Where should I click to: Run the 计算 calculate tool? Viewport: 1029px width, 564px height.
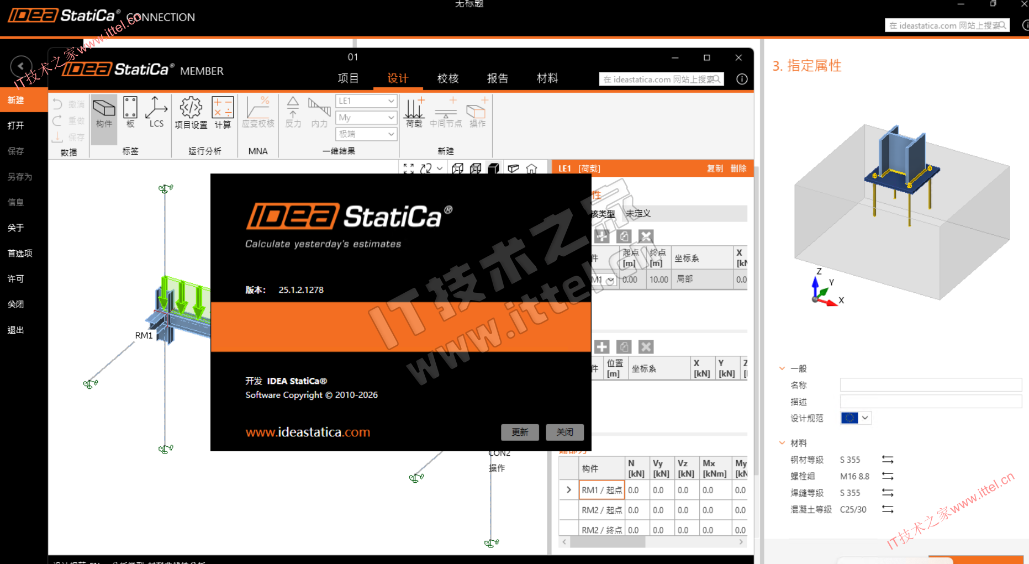pyautogui.click(x=223, y=113)
